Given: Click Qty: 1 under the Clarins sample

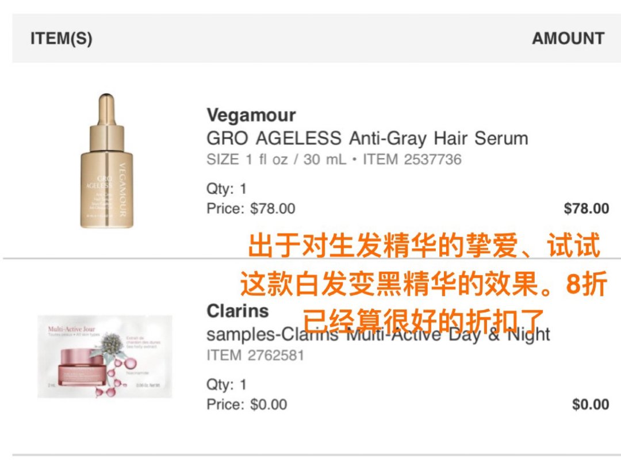Looking at the screenshot, I should click(227, 384).
